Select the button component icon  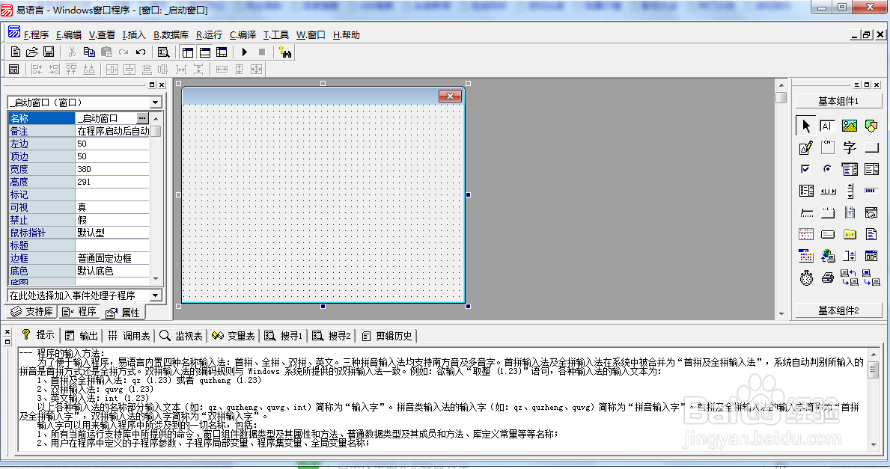point(871,148)
